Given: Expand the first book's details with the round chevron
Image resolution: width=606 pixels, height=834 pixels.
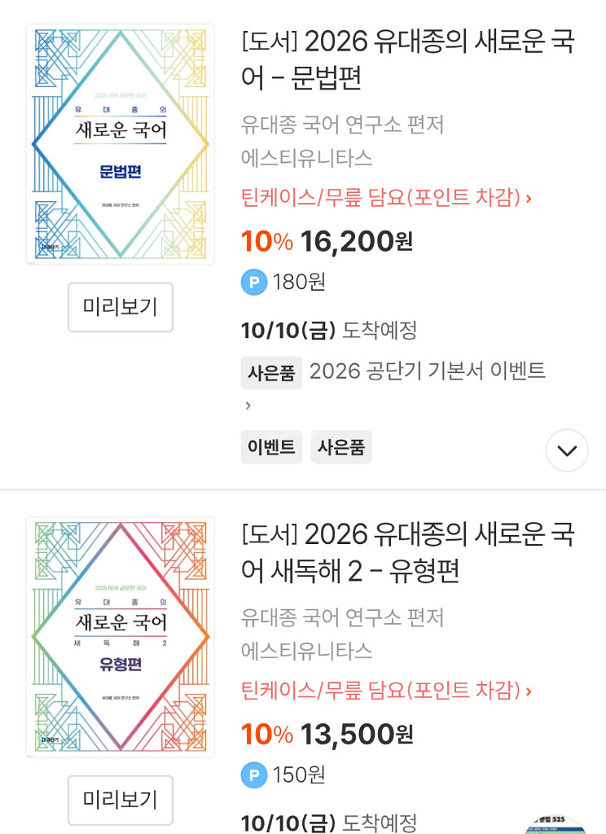Looking at the screenshot, I should click(x=567, y=450).
